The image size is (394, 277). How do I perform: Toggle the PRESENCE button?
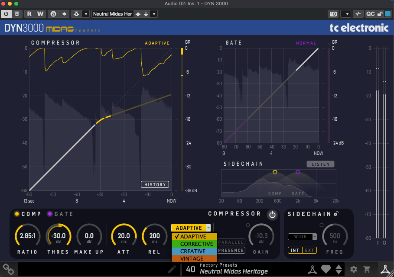(x=231, y=250)
